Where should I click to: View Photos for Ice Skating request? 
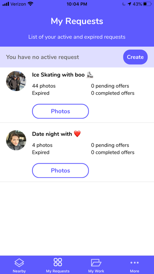pyautogui.click(x=60, y=111)
